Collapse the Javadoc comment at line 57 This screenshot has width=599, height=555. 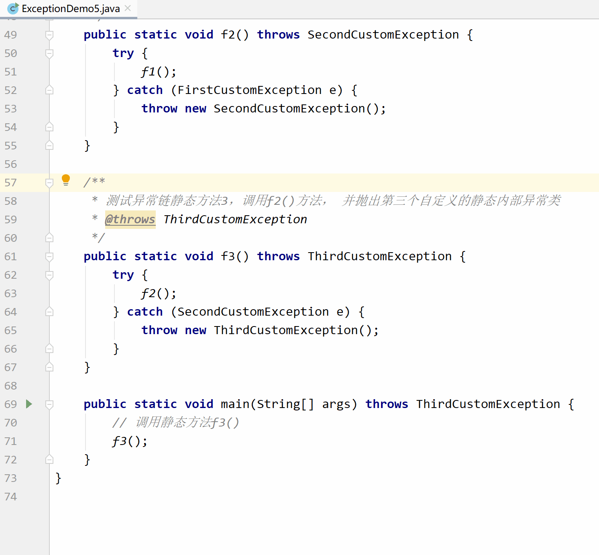[49, 183]
